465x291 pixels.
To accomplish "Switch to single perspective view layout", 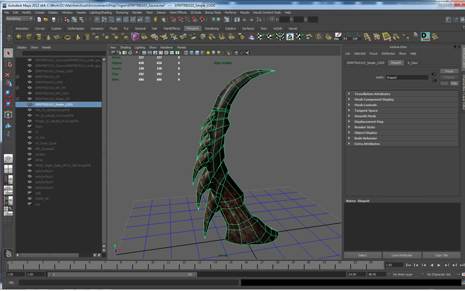I will click(x=8, y=158).
